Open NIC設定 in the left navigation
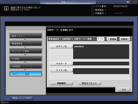Screen dimensions: 138x104 tap(26, 59)
